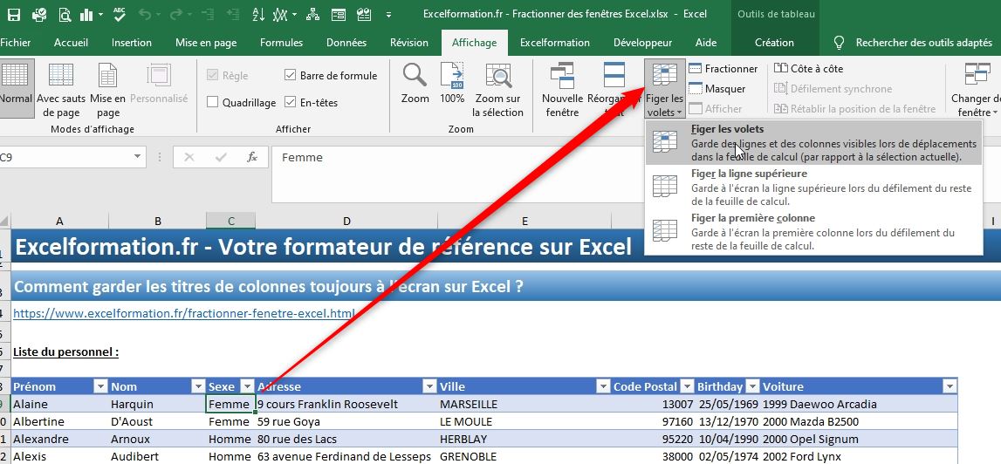The height and width of the screenshot is (464, 1001).
Task: Choose the Mise en page view button
Action: 108,90
